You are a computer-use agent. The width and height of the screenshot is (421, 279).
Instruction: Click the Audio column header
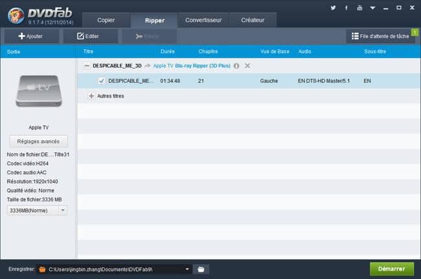point(304,52)
